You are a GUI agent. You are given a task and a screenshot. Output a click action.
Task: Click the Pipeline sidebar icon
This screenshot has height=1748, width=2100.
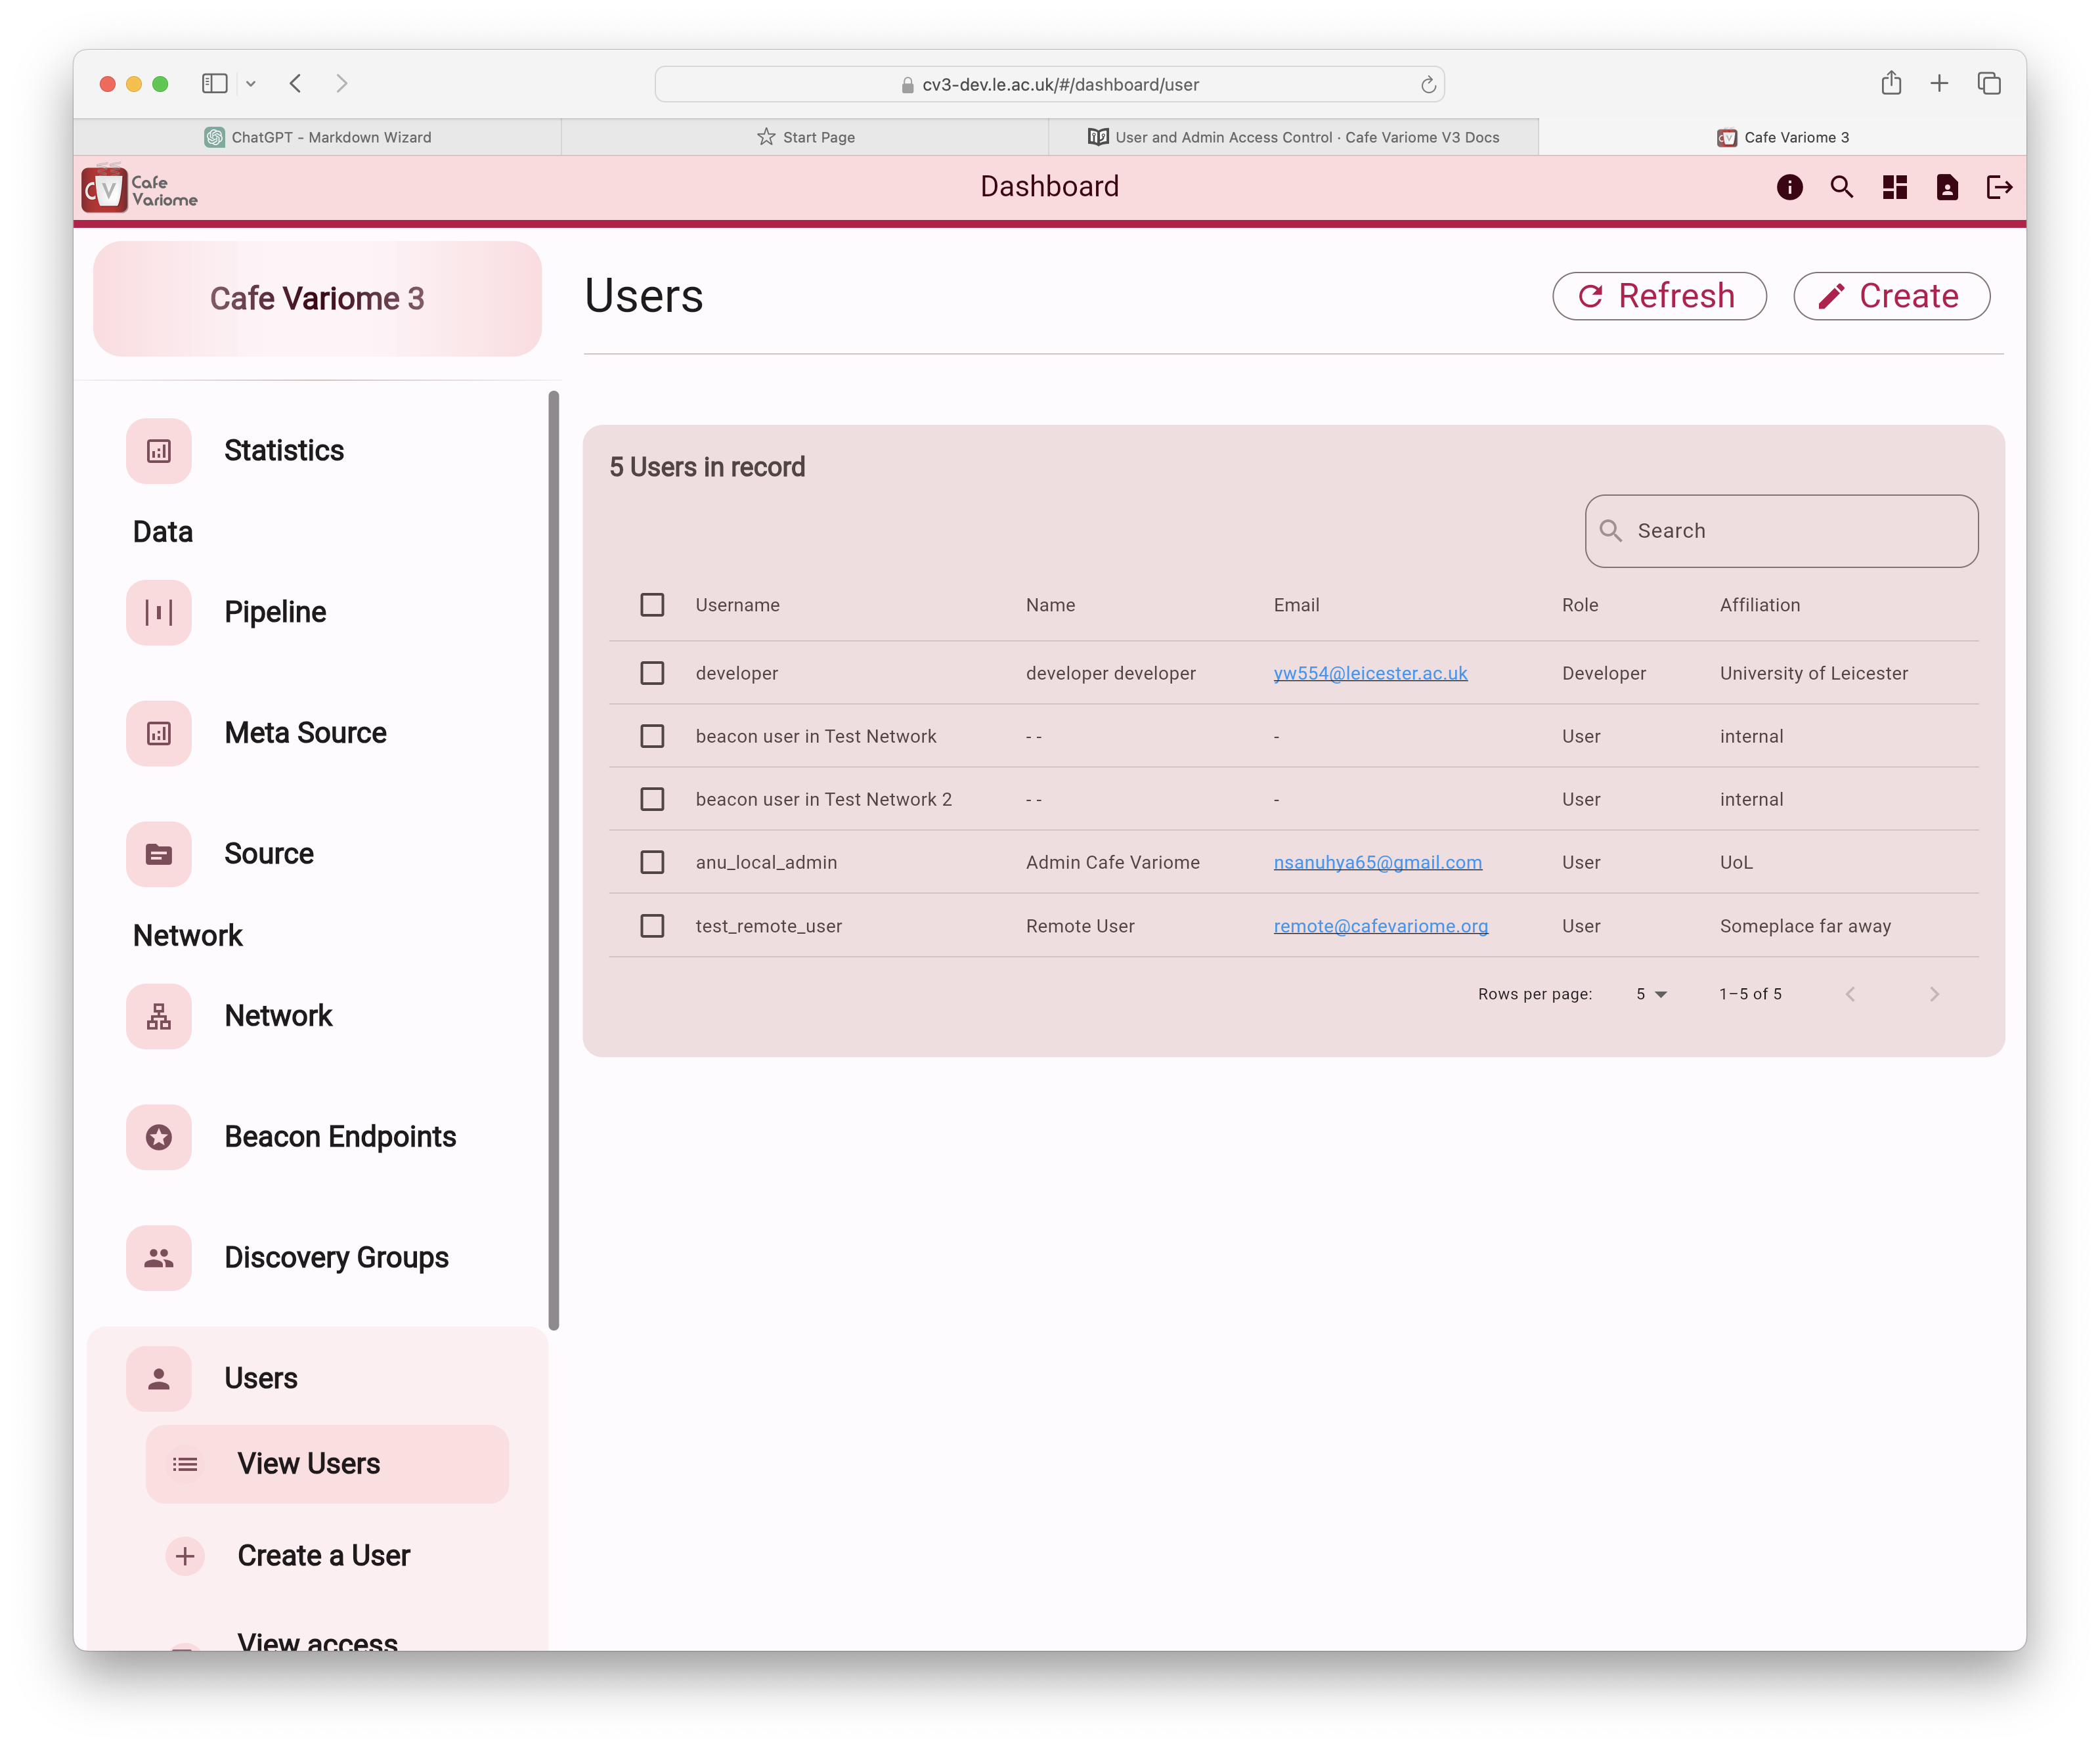(x=159, y=612)
